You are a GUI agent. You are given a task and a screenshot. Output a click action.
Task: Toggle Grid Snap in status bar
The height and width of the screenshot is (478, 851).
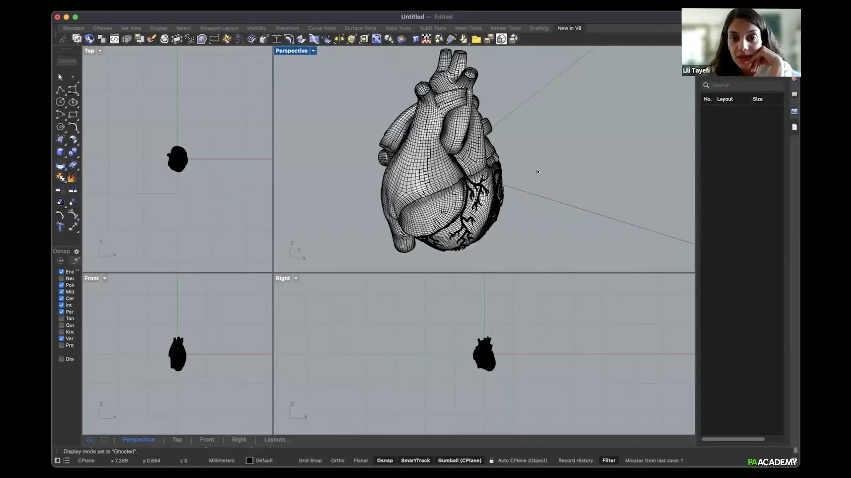click(310, 460)
